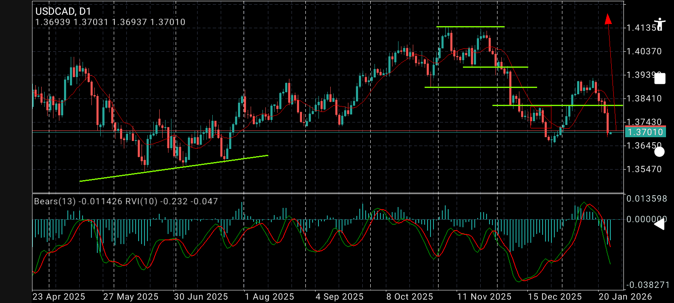This screenshot has height=303, width=674.
Task: Tap the 1.40370 price scale label
Action: click(x=644, y=51)
